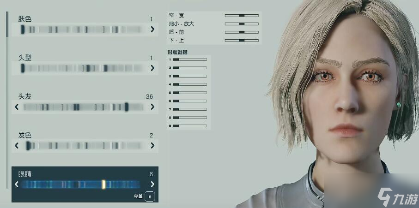Click the 头发 hair style strip
419x208 pixels.
[83, 107]
